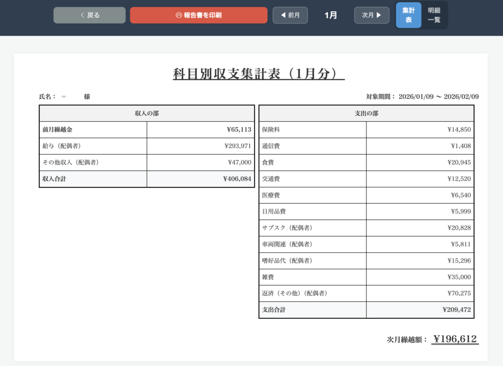Select the 食費 amount ¥20,945
This screenshot has width=503, height=366.
pos(459,162)
